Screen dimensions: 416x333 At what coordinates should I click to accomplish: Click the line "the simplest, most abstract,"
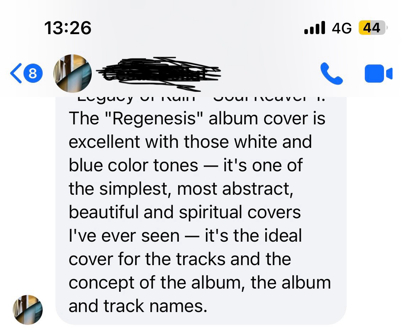point(181,189)
